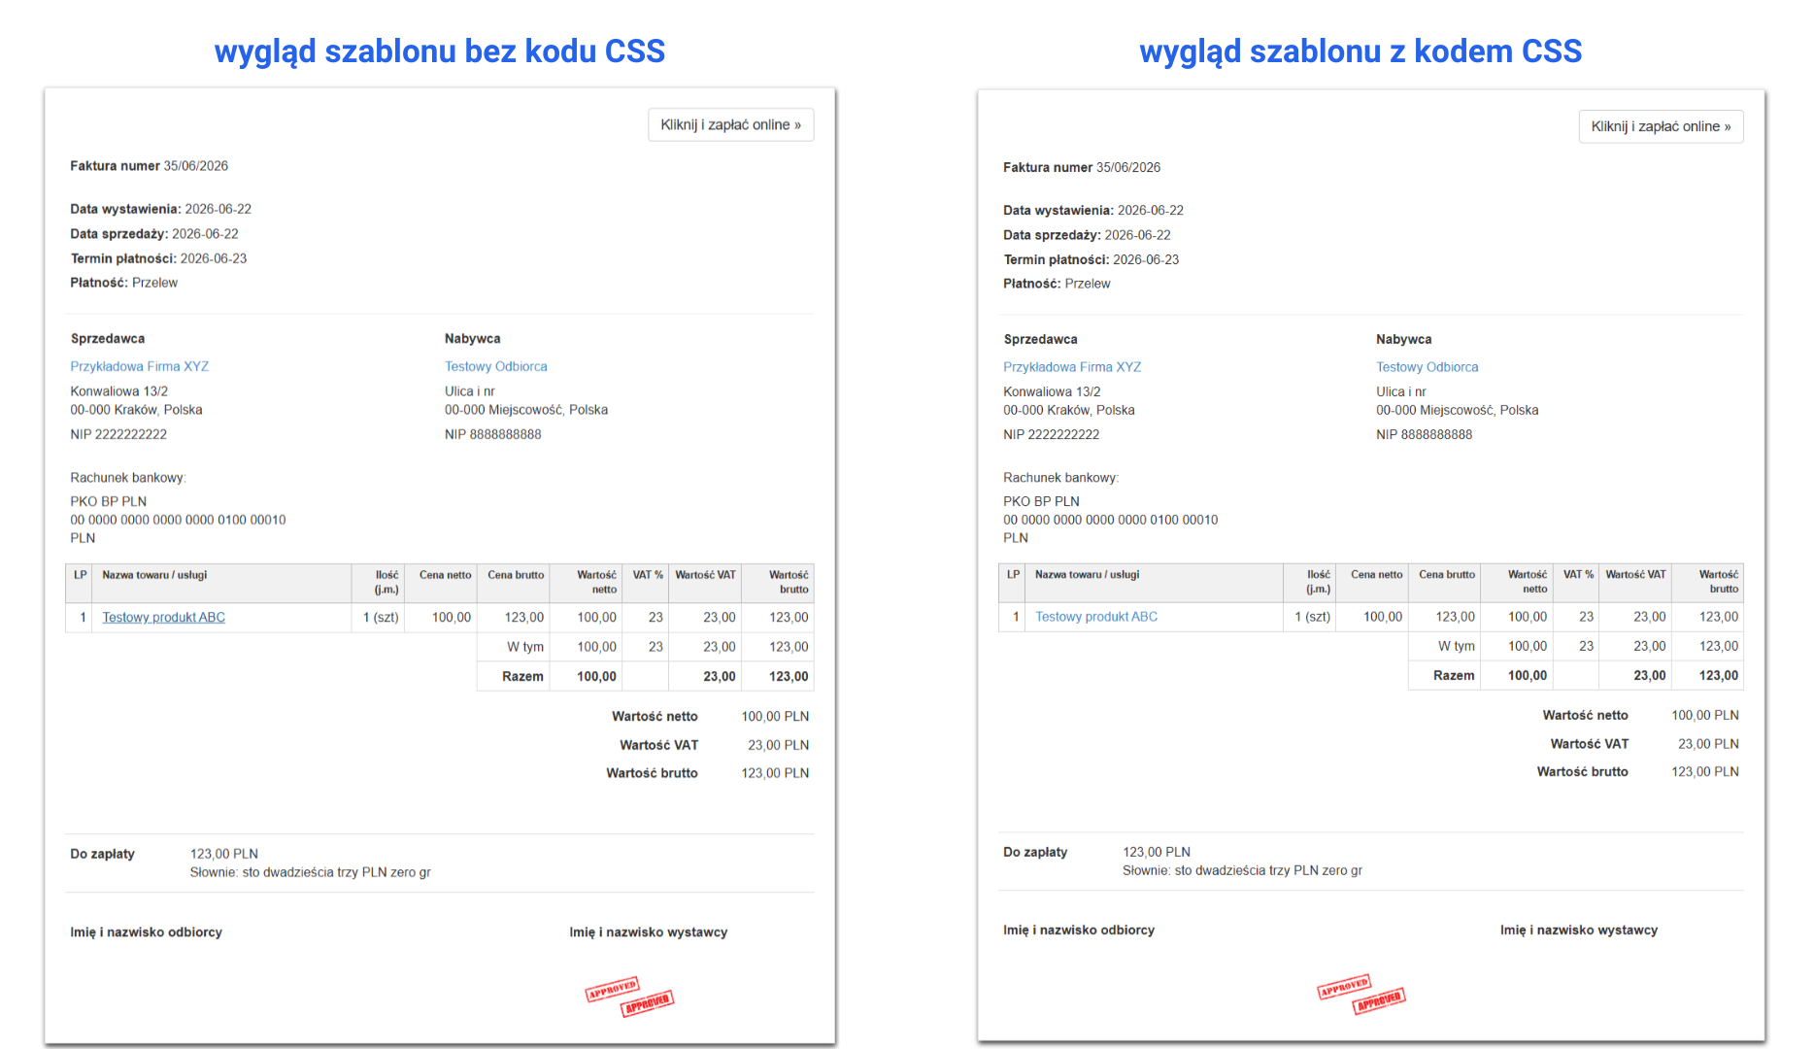Click 'Termin płatności: 2026-06-23' in left invoice
Viewport: 1814px width, 1049px height.
click(x=158, y=258)
